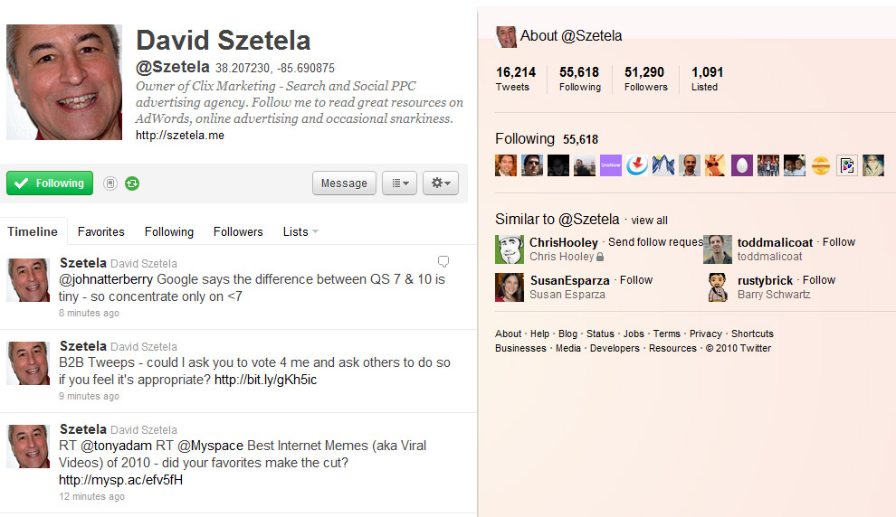The image size is (896, 517).
Task: Switch to the Favorites tab
Action: pos(101,232)
